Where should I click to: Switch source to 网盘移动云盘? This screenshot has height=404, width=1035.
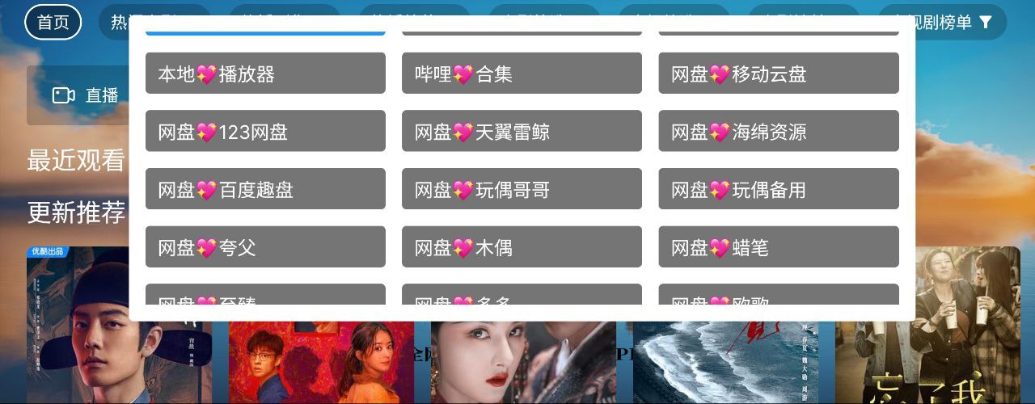click(778, 74)
